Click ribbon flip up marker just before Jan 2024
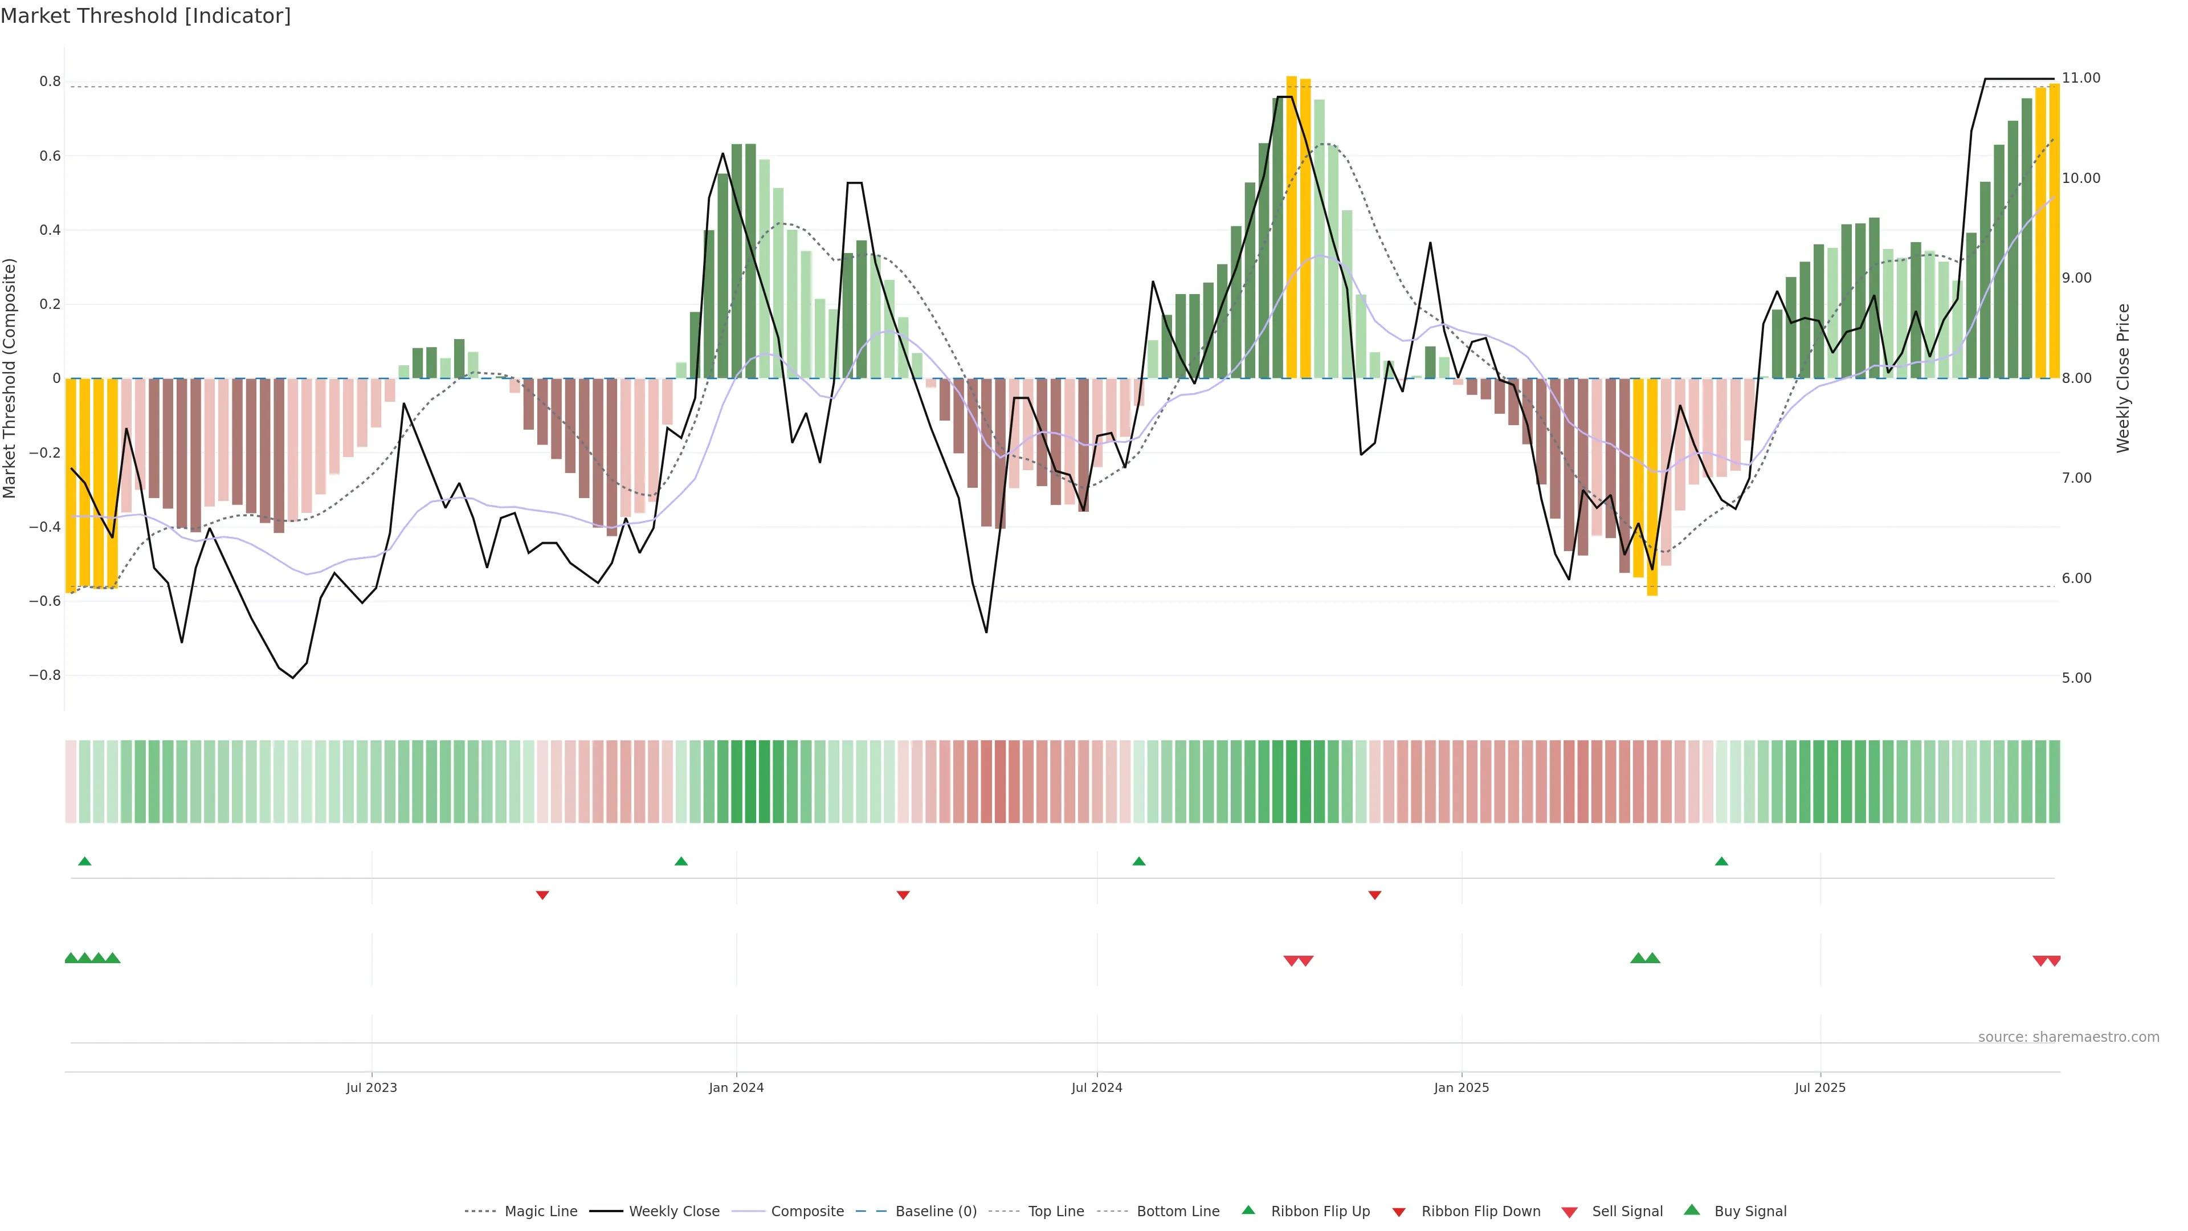 [x=680, y=862]
